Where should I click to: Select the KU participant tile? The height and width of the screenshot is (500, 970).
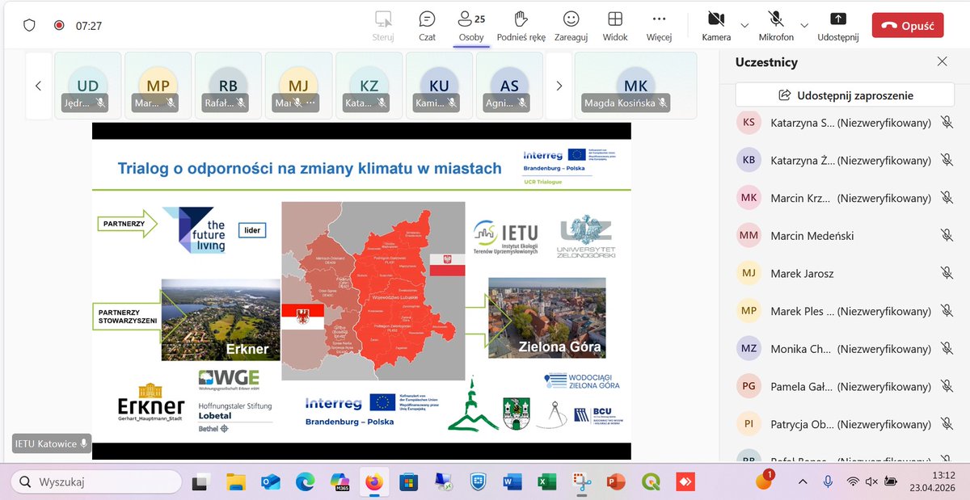440,85
